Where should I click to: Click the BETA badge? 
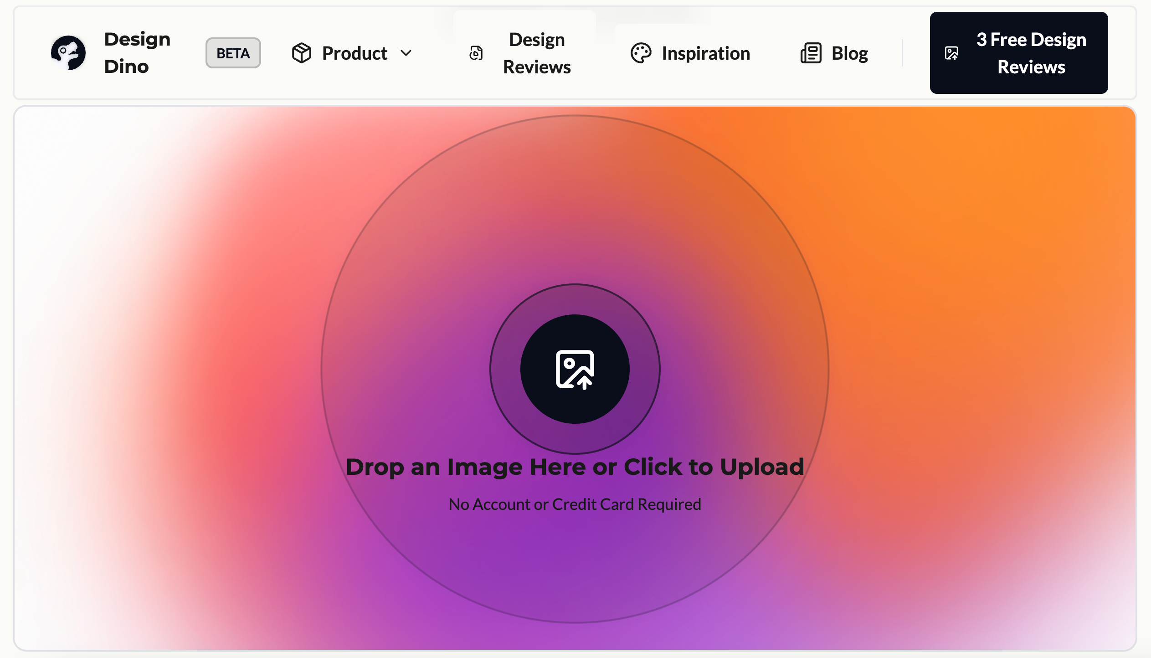click(x=233, y=53)
